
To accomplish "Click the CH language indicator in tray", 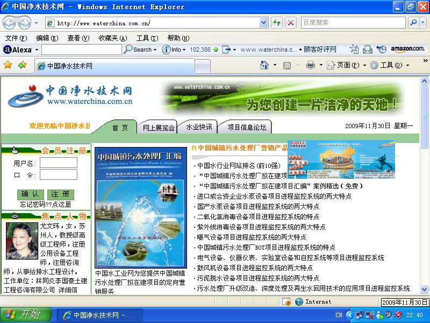I will pos(339,315).
